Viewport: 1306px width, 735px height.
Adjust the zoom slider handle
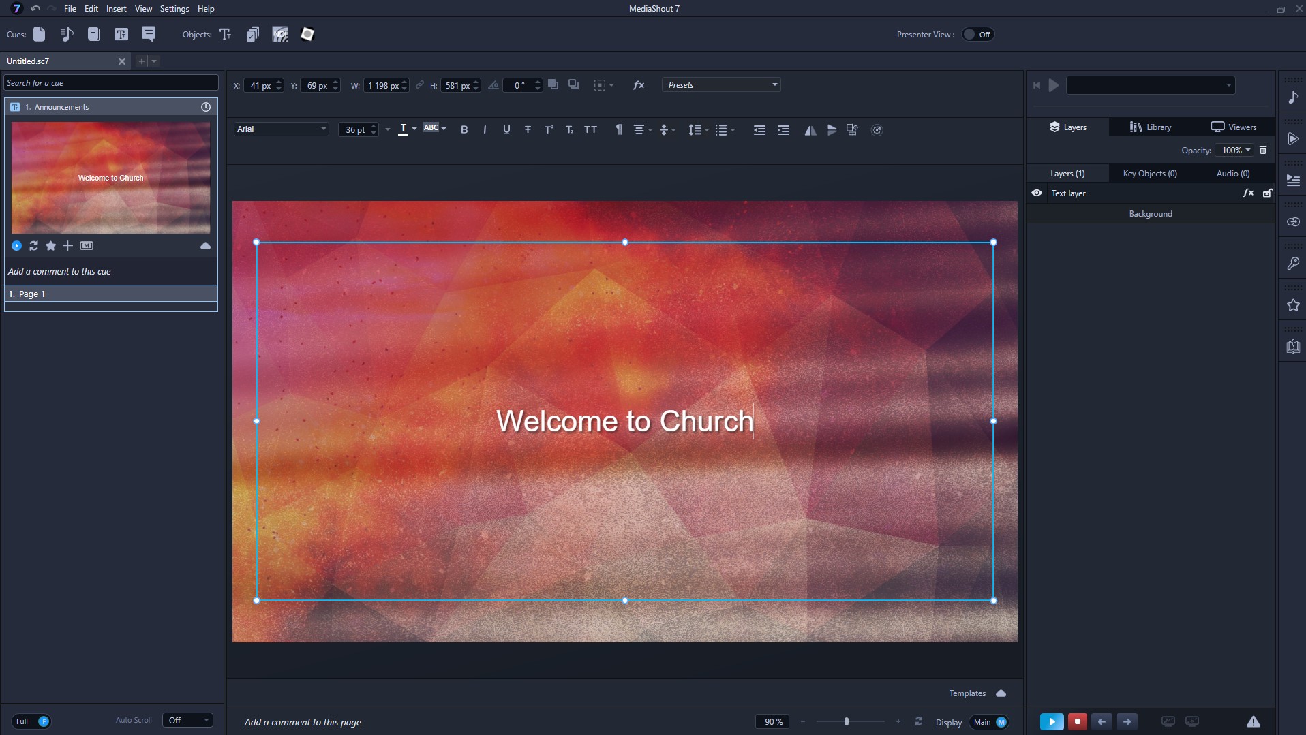click(847, 721)
